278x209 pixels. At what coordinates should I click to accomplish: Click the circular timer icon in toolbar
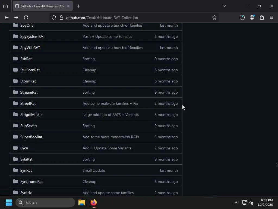click(242, 17)
